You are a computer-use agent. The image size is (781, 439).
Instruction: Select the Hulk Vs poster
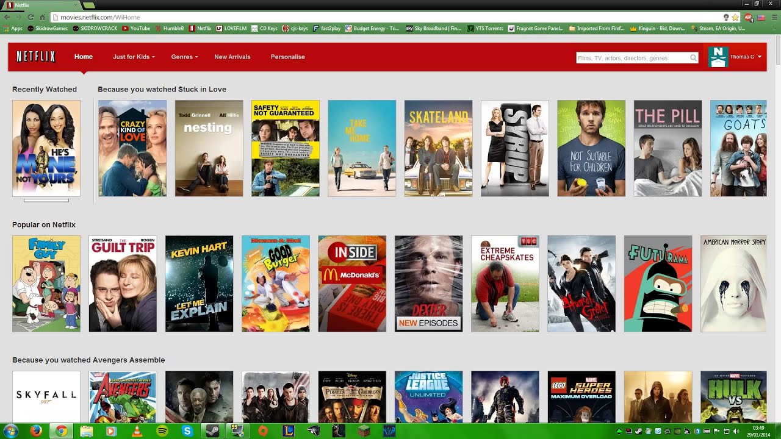pos(734,397)
